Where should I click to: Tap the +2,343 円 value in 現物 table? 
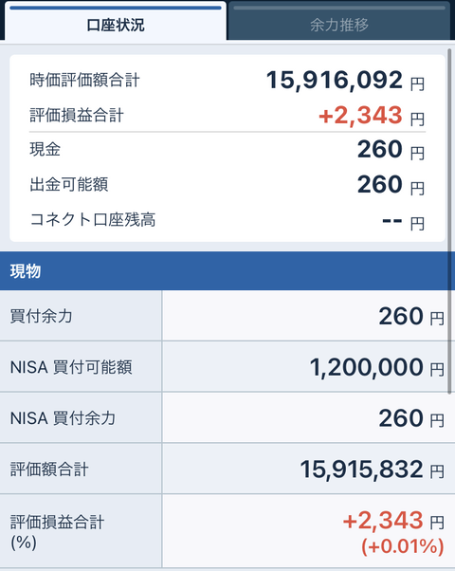click(393, 521)
